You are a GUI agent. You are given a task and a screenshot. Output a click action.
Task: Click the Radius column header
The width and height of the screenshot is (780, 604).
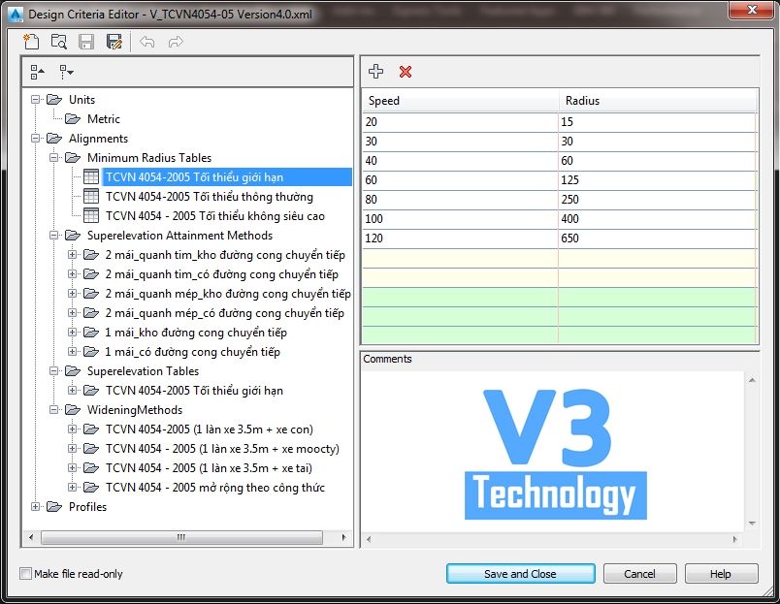pos(657,101)
